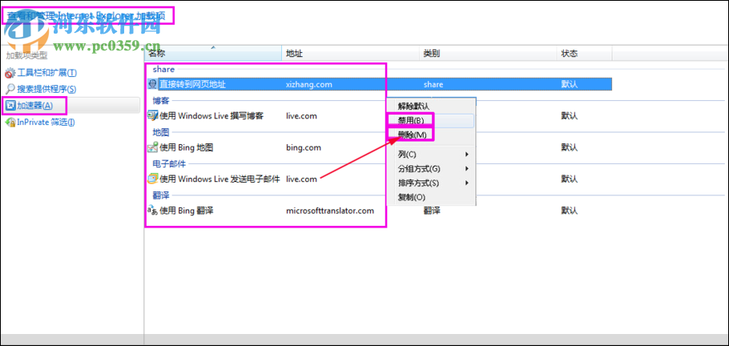Click 默认 status of 发送电子邮件 row
This screenshot has height=346, width=729.
pos(569,179)
